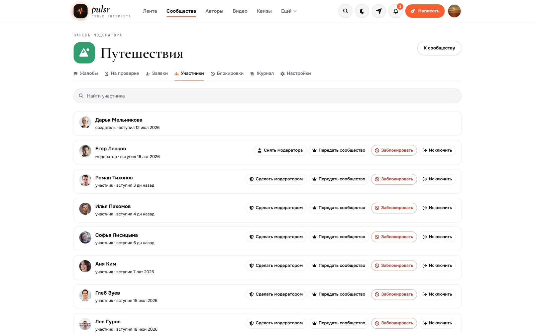Viewport: 535px width, 334px height.
Task: Make Илья Пахомов a moderator
Action: point(276,208)
